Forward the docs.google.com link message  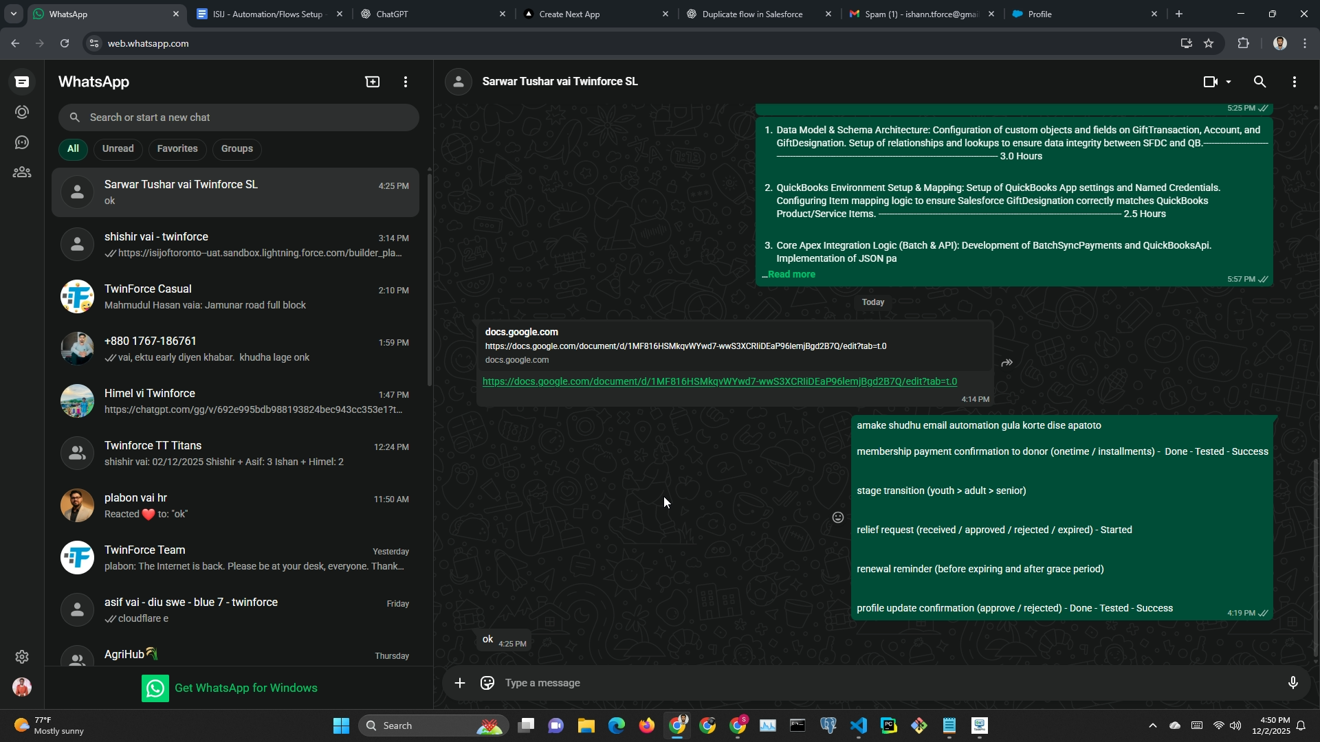pos(1006,363)
